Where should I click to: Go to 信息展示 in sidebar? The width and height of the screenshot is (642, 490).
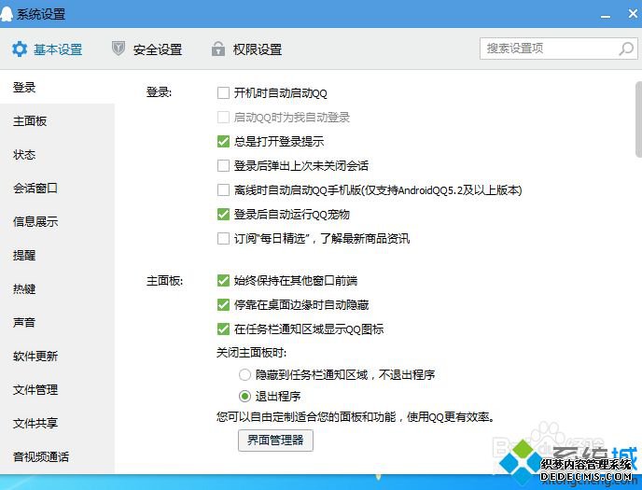(x=57, y=221)
